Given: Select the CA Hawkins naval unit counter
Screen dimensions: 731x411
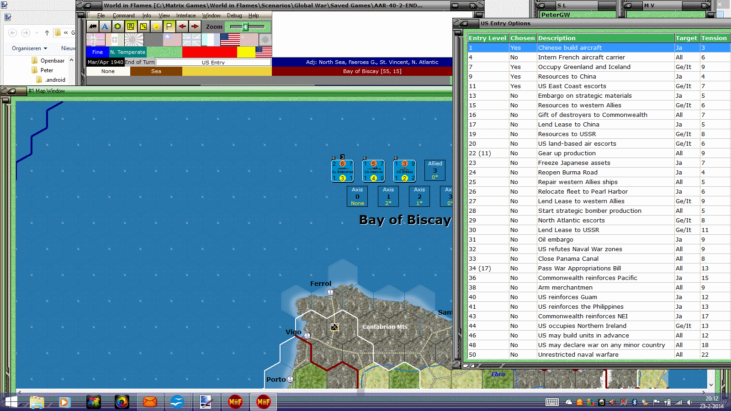Looking at the screenshot, I should (x=373, y=170).
